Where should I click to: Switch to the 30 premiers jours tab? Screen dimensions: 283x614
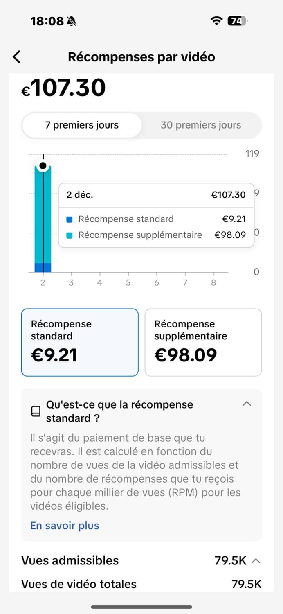[201, 125]
